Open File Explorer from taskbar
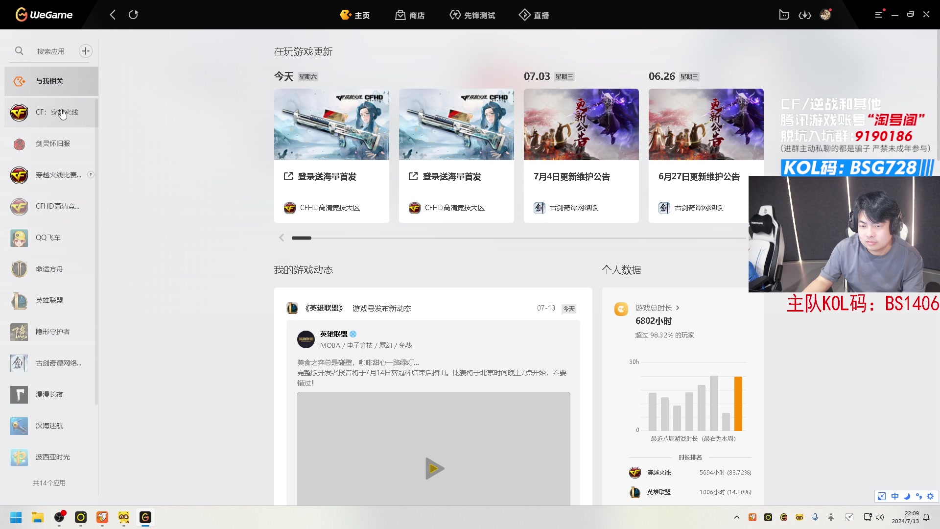 coord(38,517)
